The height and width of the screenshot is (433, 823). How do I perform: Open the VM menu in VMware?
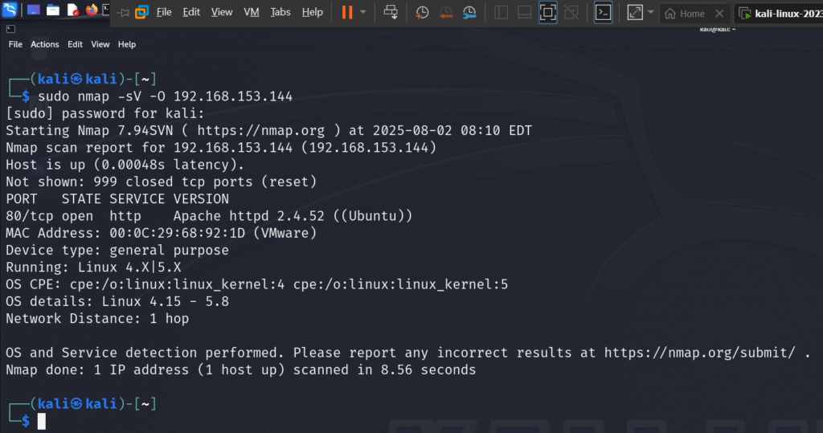point(252,12)
